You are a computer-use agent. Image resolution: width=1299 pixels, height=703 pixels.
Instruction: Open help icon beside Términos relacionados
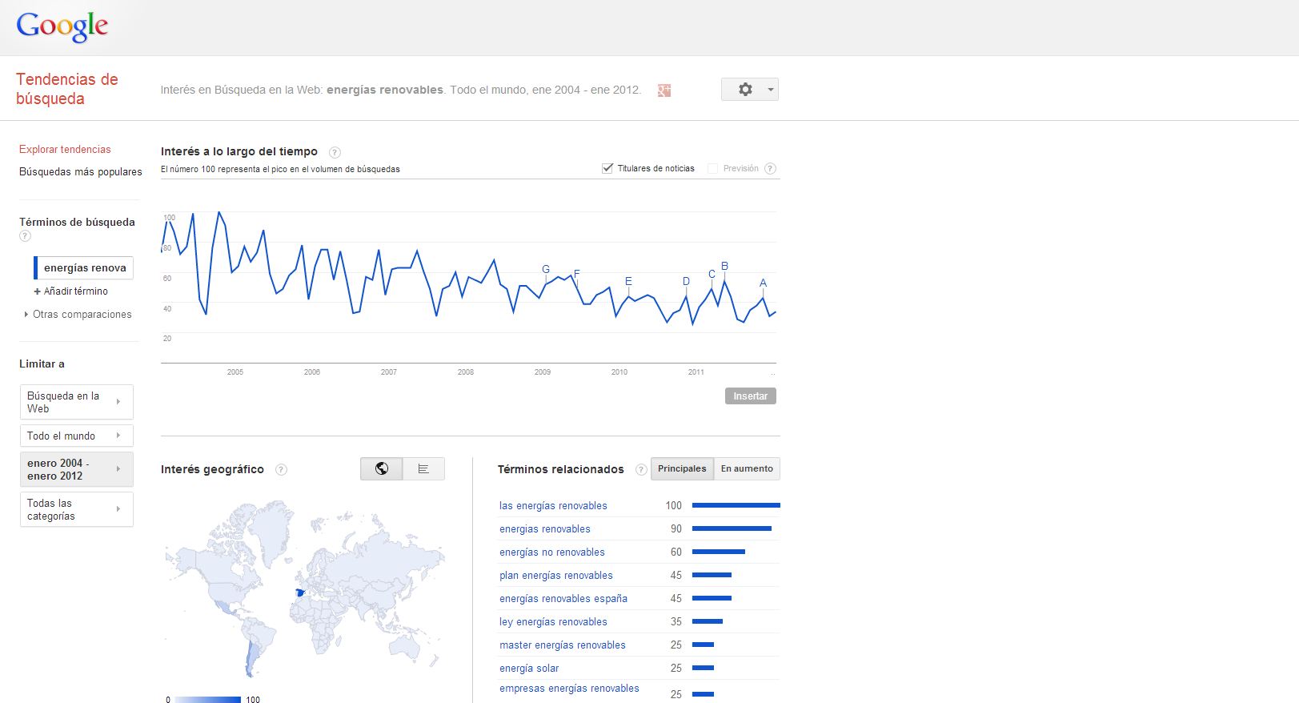(x=640, y=470)
